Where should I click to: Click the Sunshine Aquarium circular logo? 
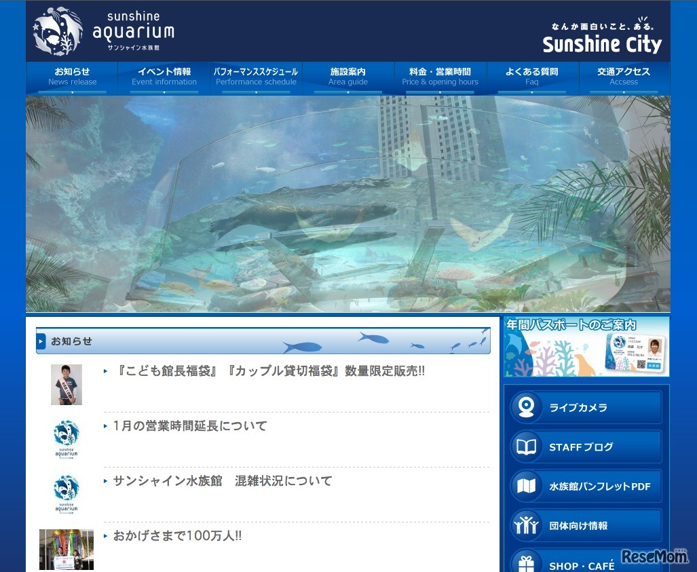click(x=58, y=31)
